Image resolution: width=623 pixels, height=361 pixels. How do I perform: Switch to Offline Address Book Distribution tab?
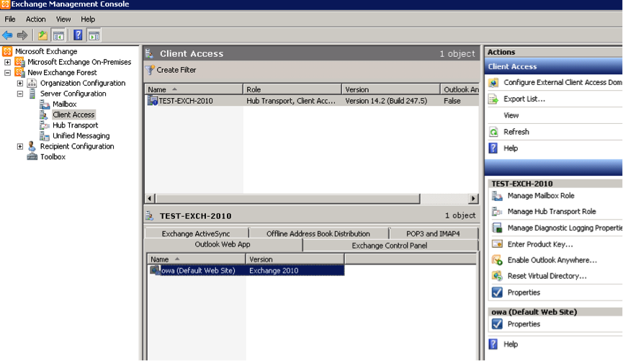[x=318, y=233]
